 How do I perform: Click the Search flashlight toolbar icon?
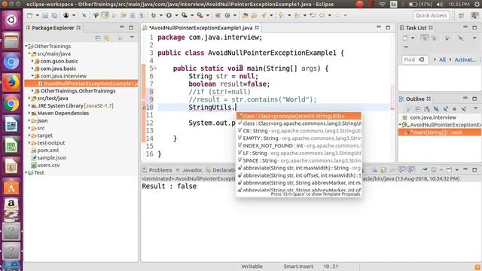pos(264,15)
